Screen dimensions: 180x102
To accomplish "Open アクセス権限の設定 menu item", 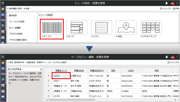I will pyautogui.click(x=18, y=40).
